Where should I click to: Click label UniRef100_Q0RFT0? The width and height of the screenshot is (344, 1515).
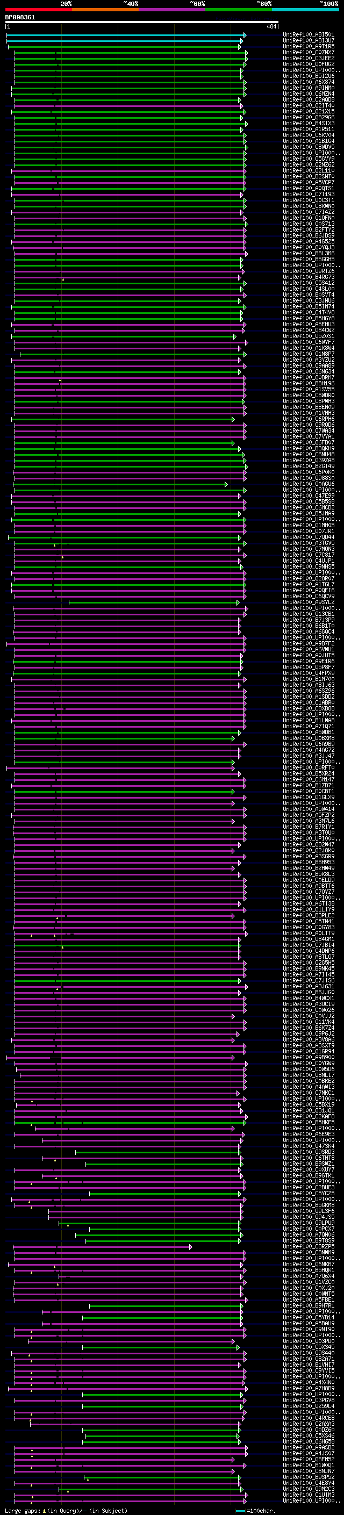[309, 768]
